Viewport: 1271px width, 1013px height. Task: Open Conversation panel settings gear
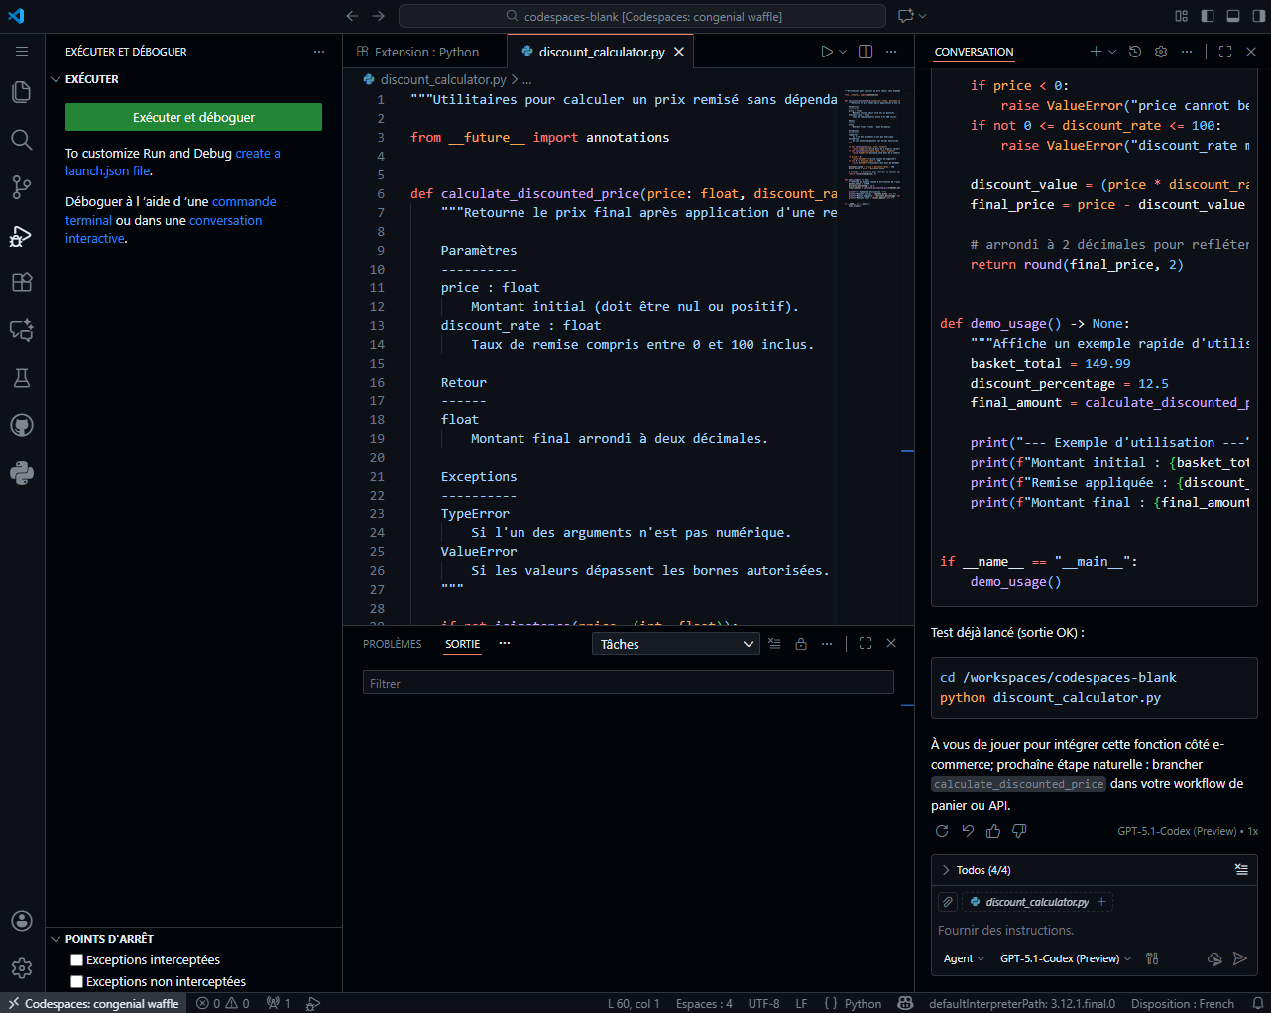click(1160, 51)
